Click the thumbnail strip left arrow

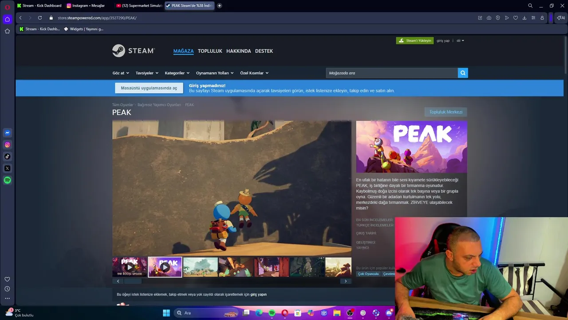click(118, 281)
